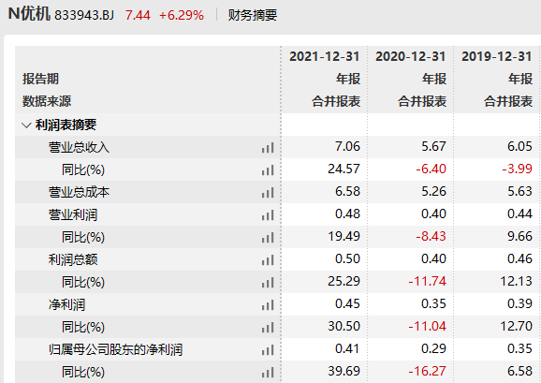The image size is (541, 383).
Task: Click the 报告期 row label
Action: click(40, 79)
